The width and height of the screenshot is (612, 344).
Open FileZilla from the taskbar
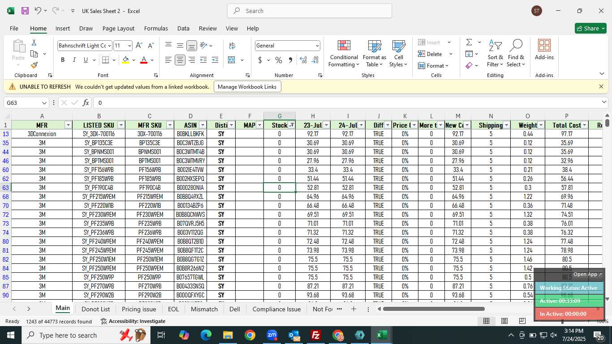316,335
